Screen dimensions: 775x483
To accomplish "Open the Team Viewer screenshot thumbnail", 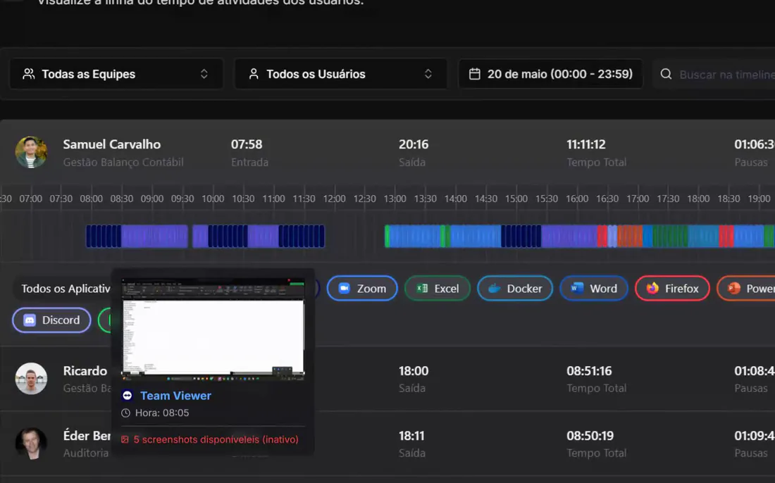I will [x=213, y=330].
